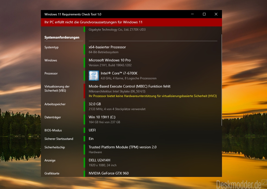Click '4.0 GHz, 4 Kerne, 8 Logische Prozessoren'
Screen dimensions: 267x189
[129, 78]
